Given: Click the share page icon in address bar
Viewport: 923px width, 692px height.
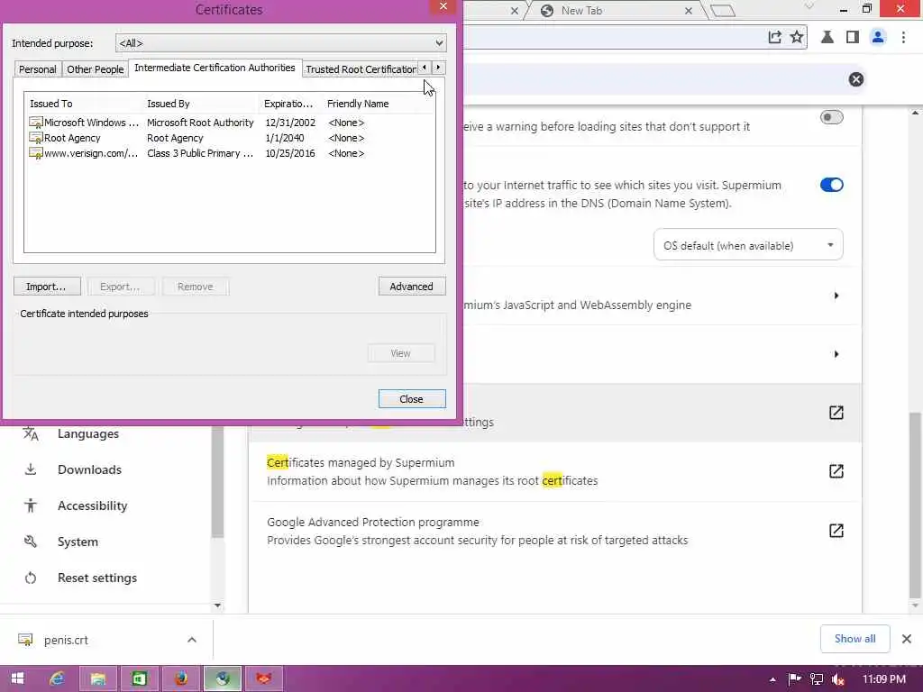Looking at the screenshot, I should (774, 37).
